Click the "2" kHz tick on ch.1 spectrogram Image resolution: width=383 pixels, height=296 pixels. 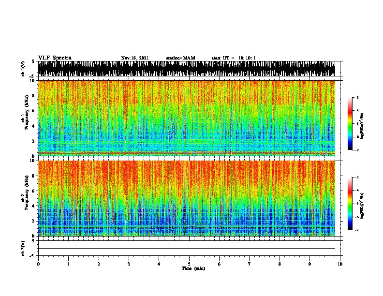(x=34, y=141)
